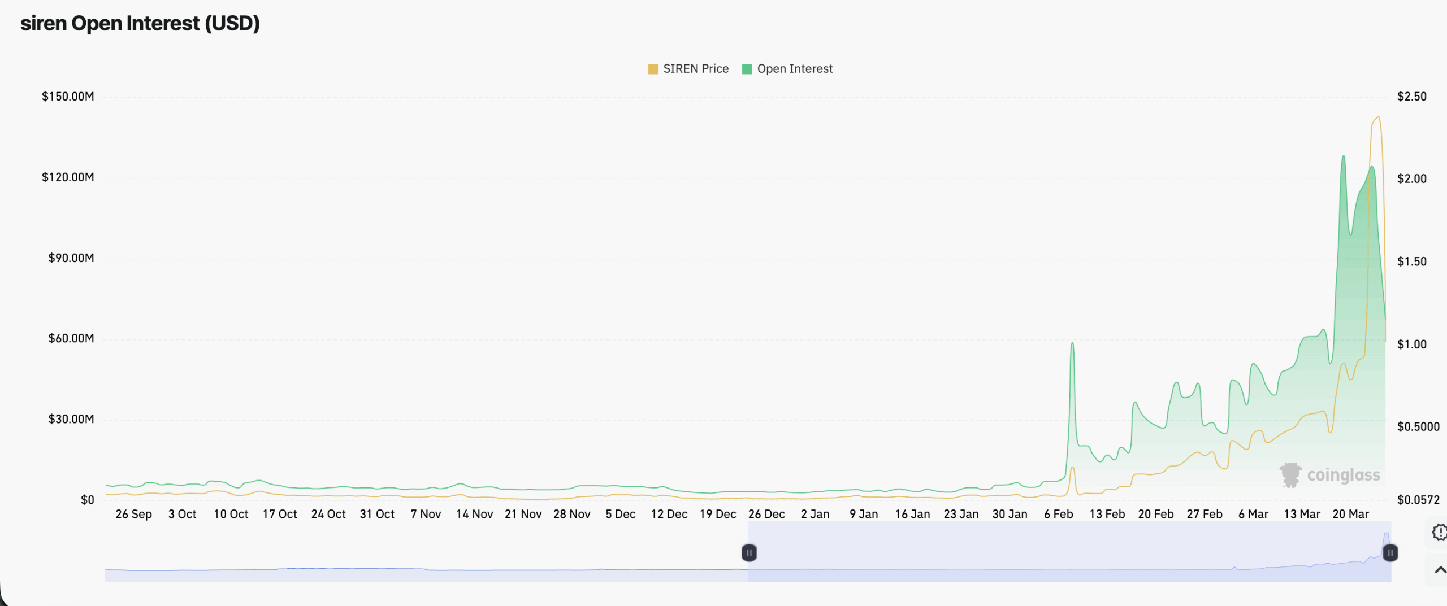Screen dimensions: 1447x606
Task: Click the $0.0572 right axis label
Action: pos(1418,500)
